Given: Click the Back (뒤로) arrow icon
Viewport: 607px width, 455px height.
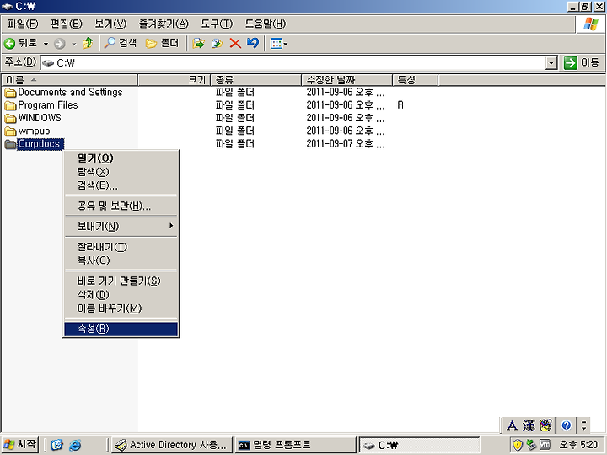Looking at the screenshot, I should pyautogui.click(x=9, y=43).
